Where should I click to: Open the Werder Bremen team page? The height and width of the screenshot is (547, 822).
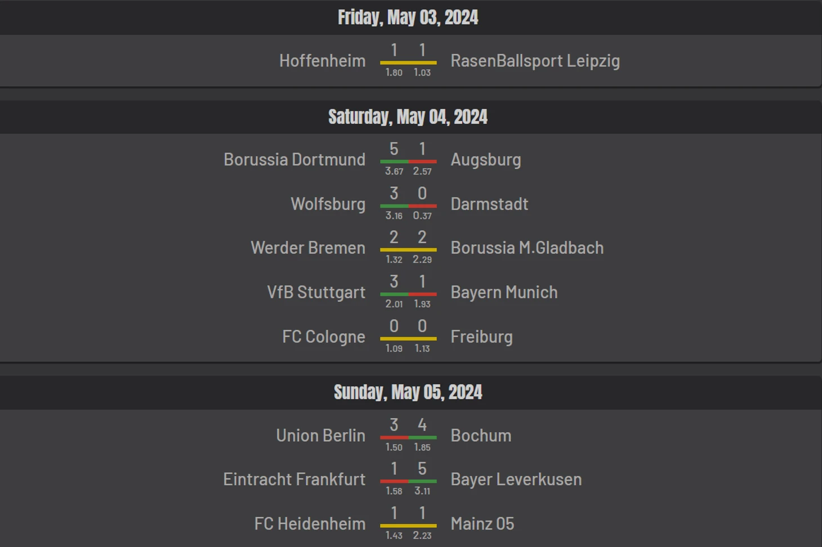[x=308, y=248]
